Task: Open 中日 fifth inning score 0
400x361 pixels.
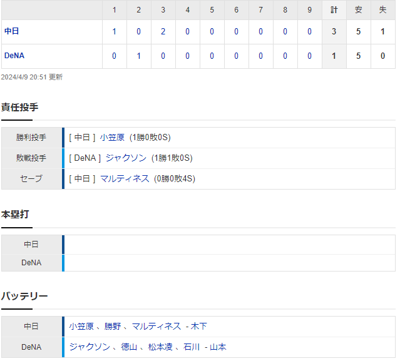Action: pyautogui.click(x=212, y=32)
